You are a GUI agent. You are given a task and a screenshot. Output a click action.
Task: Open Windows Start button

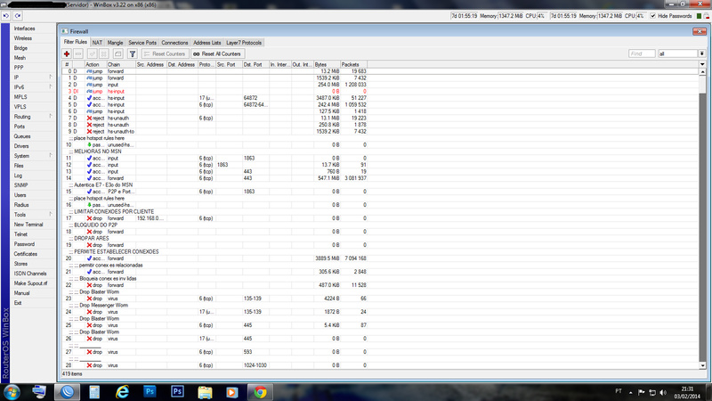12,392
